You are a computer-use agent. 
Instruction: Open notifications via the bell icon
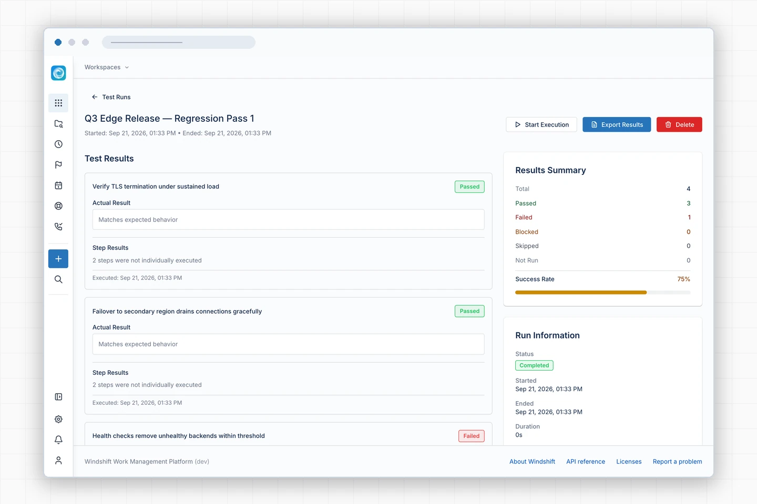[x=58, y=439]
